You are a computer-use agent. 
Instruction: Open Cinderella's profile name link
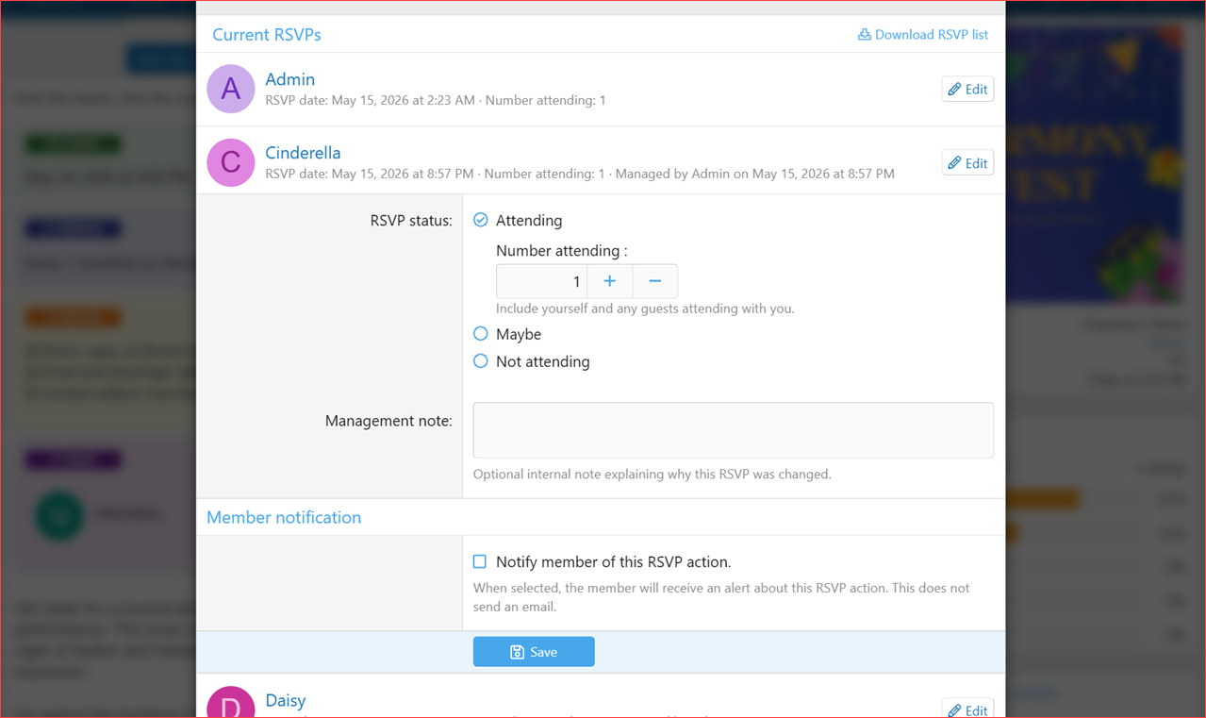click(x=303, y=153)
